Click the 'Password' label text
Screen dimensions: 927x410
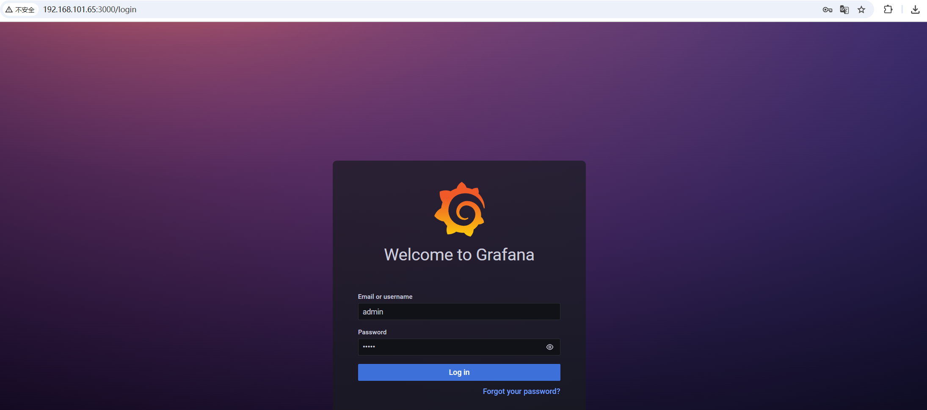372,332
